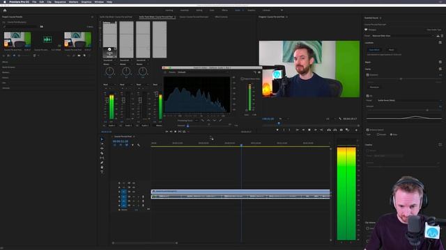Switch to the Editing workspace tab
446x250 pixels.
(199, 10)
